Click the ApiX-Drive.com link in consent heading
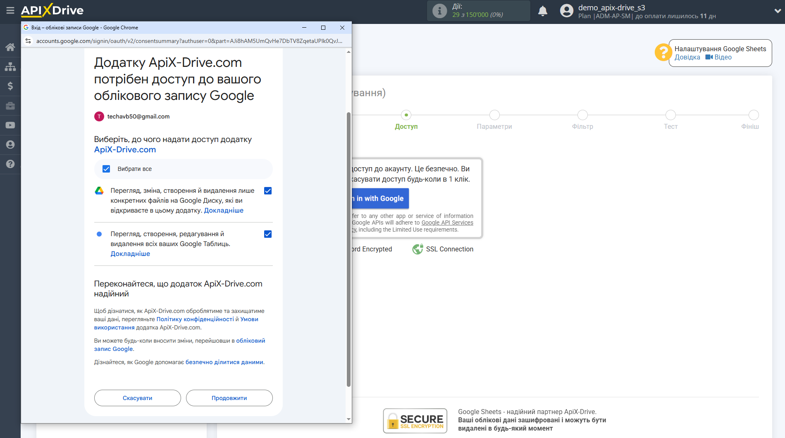 click(125, 149)
